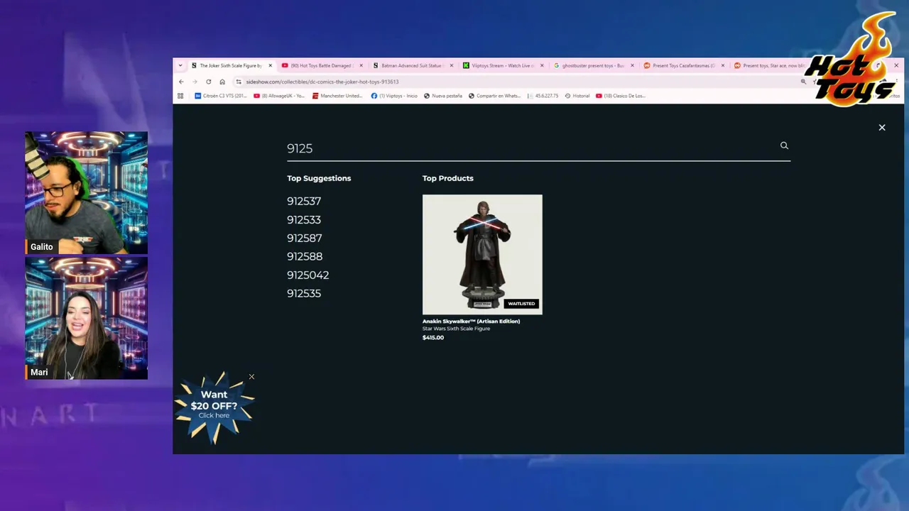Close the Batman Advanced Suit Statue tab
Viewport: 909px width, 511px height.
tap(451, 65)
